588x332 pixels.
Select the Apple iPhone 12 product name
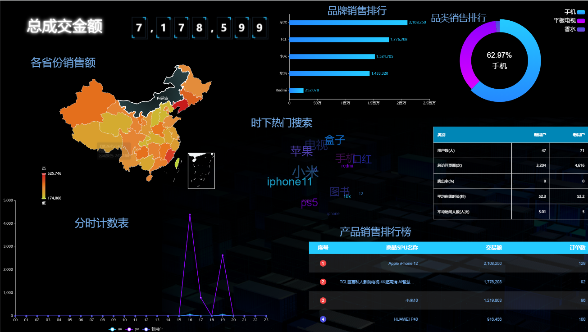pos(403,264)
